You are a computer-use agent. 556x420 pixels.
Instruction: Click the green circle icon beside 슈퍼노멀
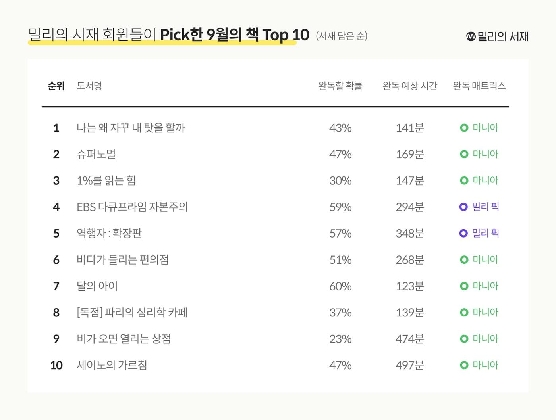[x=464, y=154]
